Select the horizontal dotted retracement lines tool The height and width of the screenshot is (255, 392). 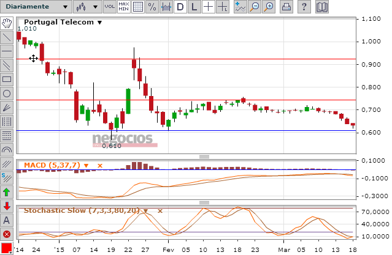(x=7, y=136)
